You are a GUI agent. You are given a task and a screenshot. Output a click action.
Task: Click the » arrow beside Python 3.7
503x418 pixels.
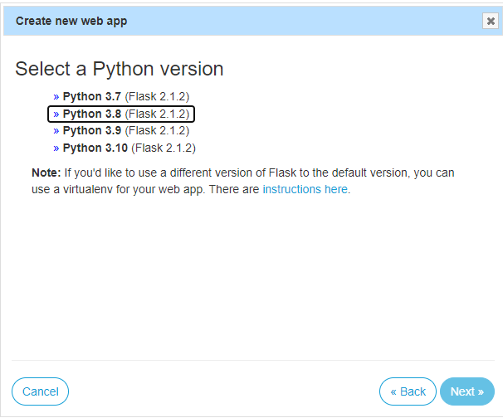[x=56, y=96]
